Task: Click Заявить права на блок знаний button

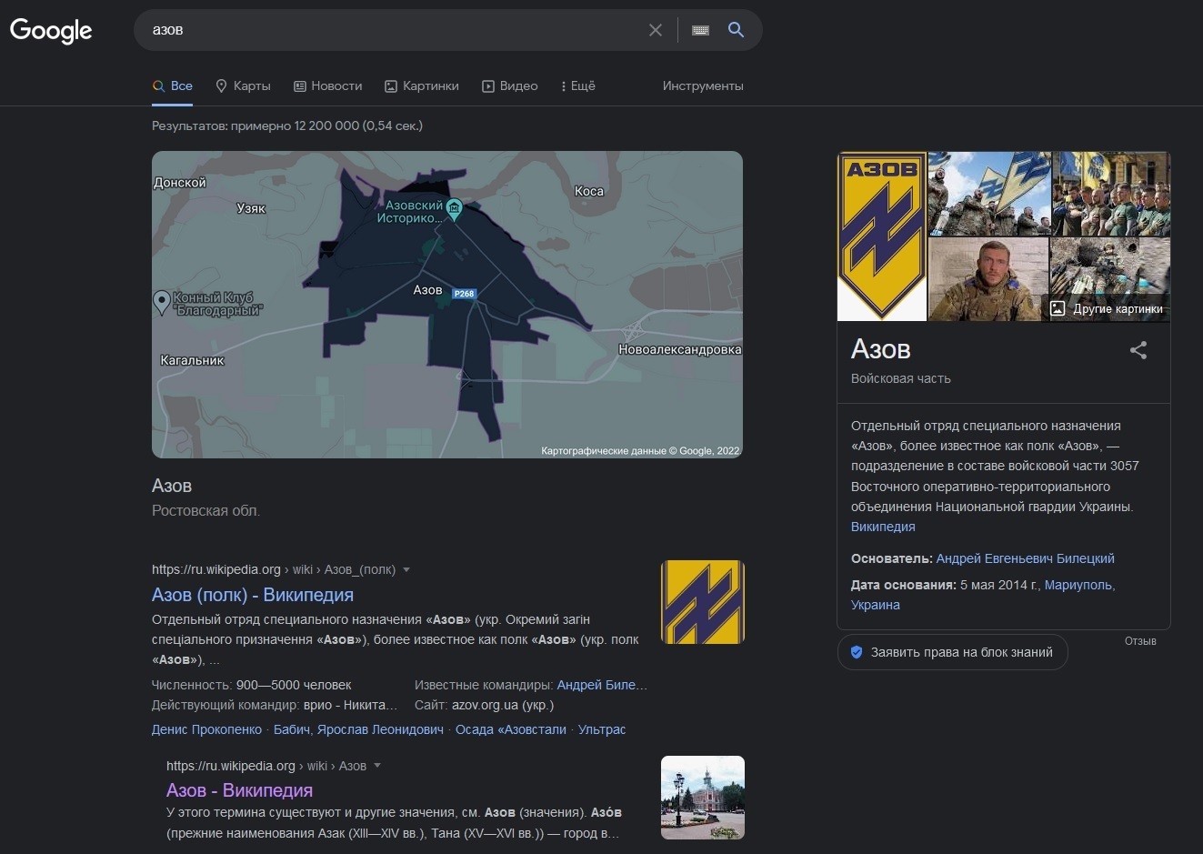Action: coord(951,652)
